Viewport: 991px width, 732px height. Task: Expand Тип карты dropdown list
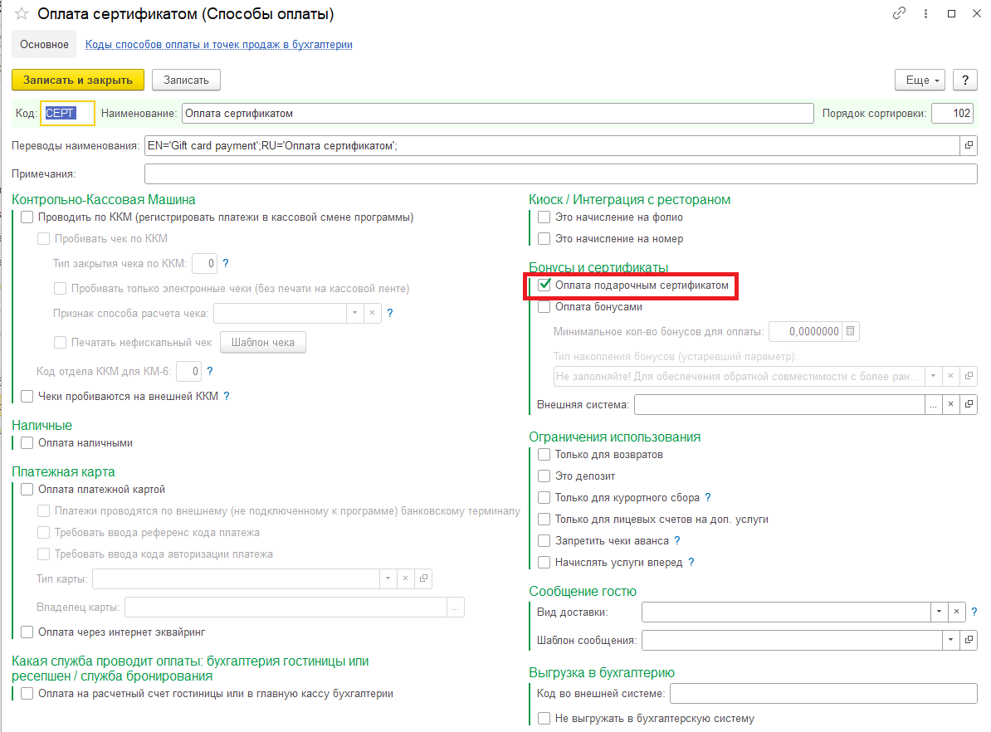point(388,578)
